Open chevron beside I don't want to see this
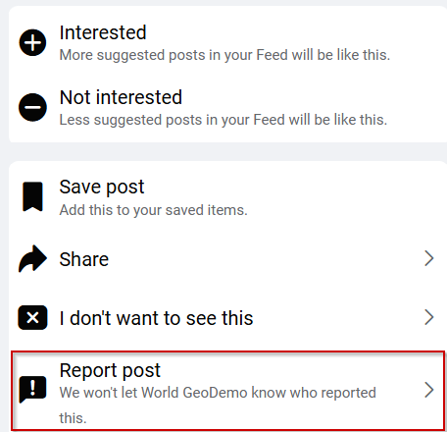 click(x=428, y=317)
